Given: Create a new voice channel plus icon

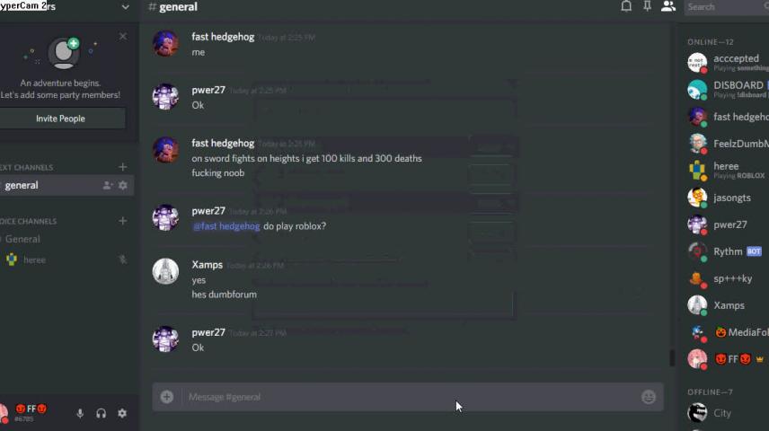Looking at the screenshot, I should [122, 221].
